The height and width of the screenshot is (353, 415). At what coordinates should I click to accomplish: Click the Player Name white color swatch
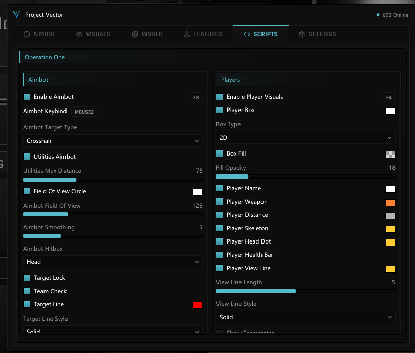tap(390, 189)
